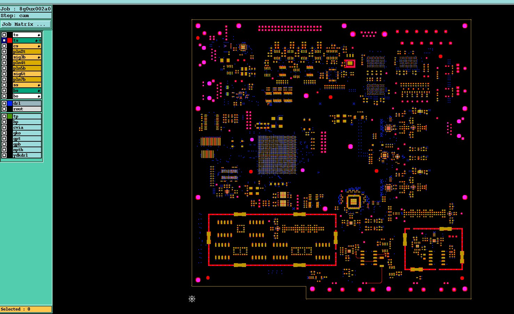Click the edit mark on the 'sig3b' layer row
Screen dimensions: 514x314
(39, 57)
